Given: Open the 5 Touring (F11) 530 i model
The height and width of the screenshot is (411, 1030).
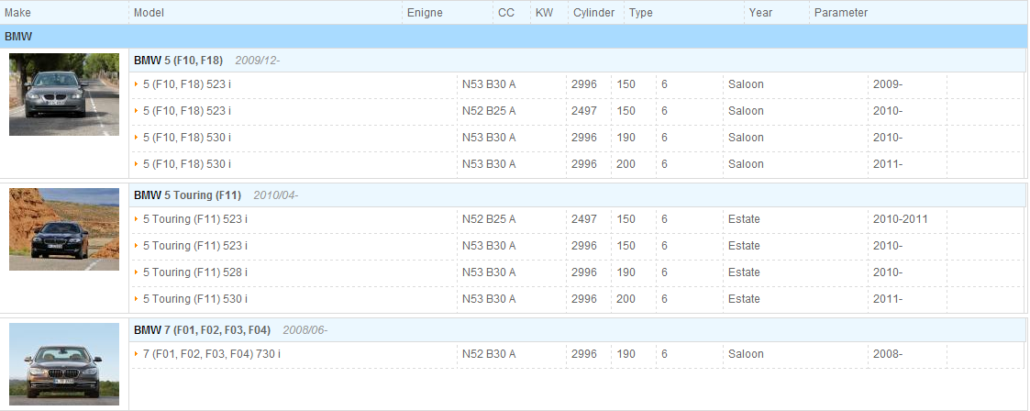Looking at the screenshot, I should pyautogui.click(x=195, y=299).
